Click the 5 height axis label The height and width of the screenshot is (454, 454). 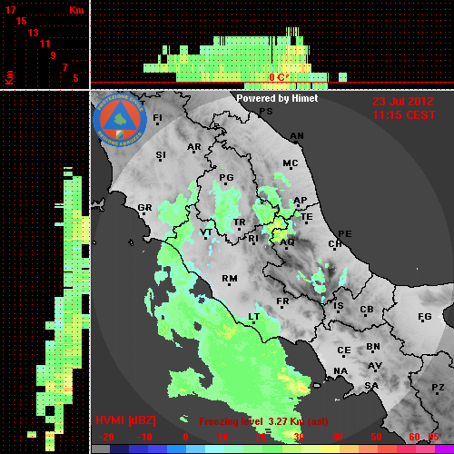click(75, 78)
